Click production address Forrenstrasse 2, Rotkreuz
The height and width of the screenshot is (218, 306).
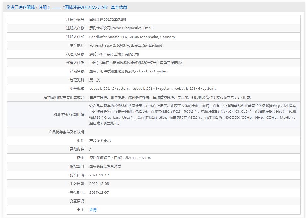pyautogui.click(x=126, y=45)
